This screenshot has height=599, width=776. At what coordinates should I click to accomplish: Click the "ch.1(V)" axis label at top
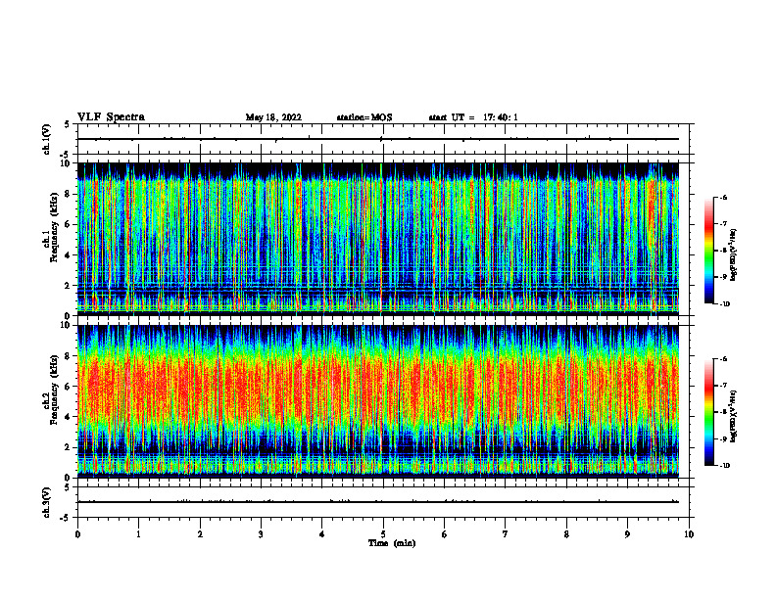pos(47,139)
